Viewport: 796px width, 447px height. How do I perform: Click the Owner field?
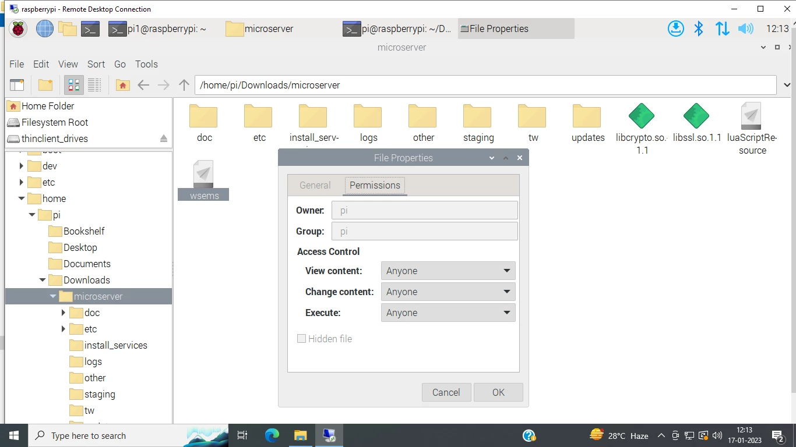point(424,210)
